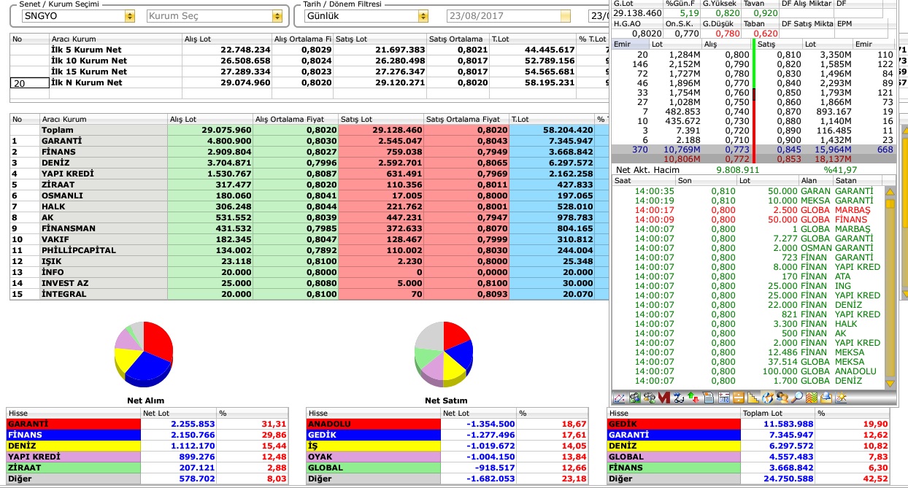Open the document page toolbar icon
Image resolution: width=908 pixels, height=488 pixels.
pos(708,398)
